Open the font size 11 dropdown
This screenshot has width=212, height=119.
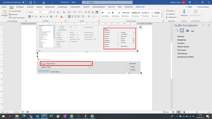(x=48, y=12)
